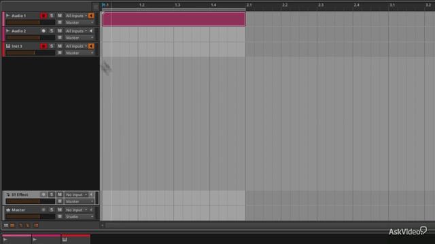Select the Audio 2 track name
Screen dimensions: 435x244
tap(18, 31)
